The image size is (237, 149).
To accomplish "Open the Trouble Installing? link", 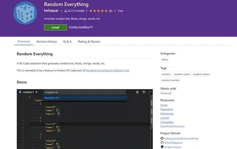I will point(81,27).
